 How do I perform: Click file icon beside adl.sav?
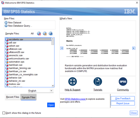coord(7,43)
